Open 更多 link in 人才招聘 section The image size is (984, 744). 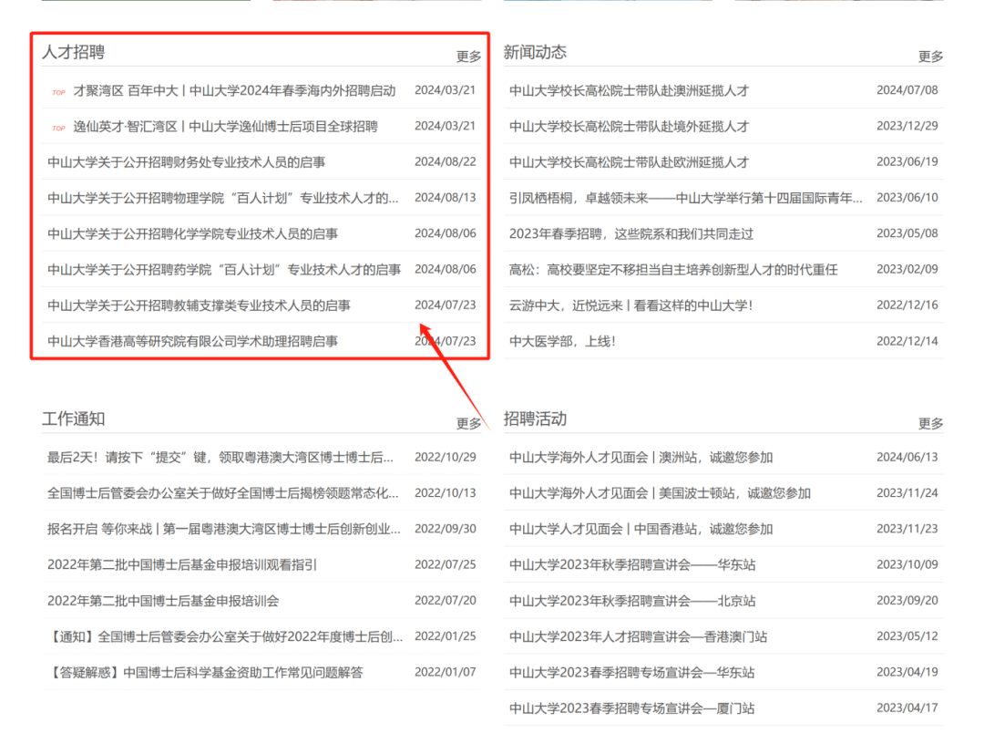(469, 57)
